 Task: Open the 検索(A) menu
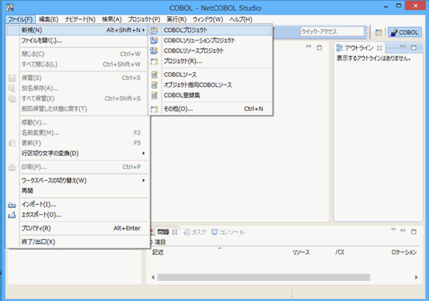(112, 19)
